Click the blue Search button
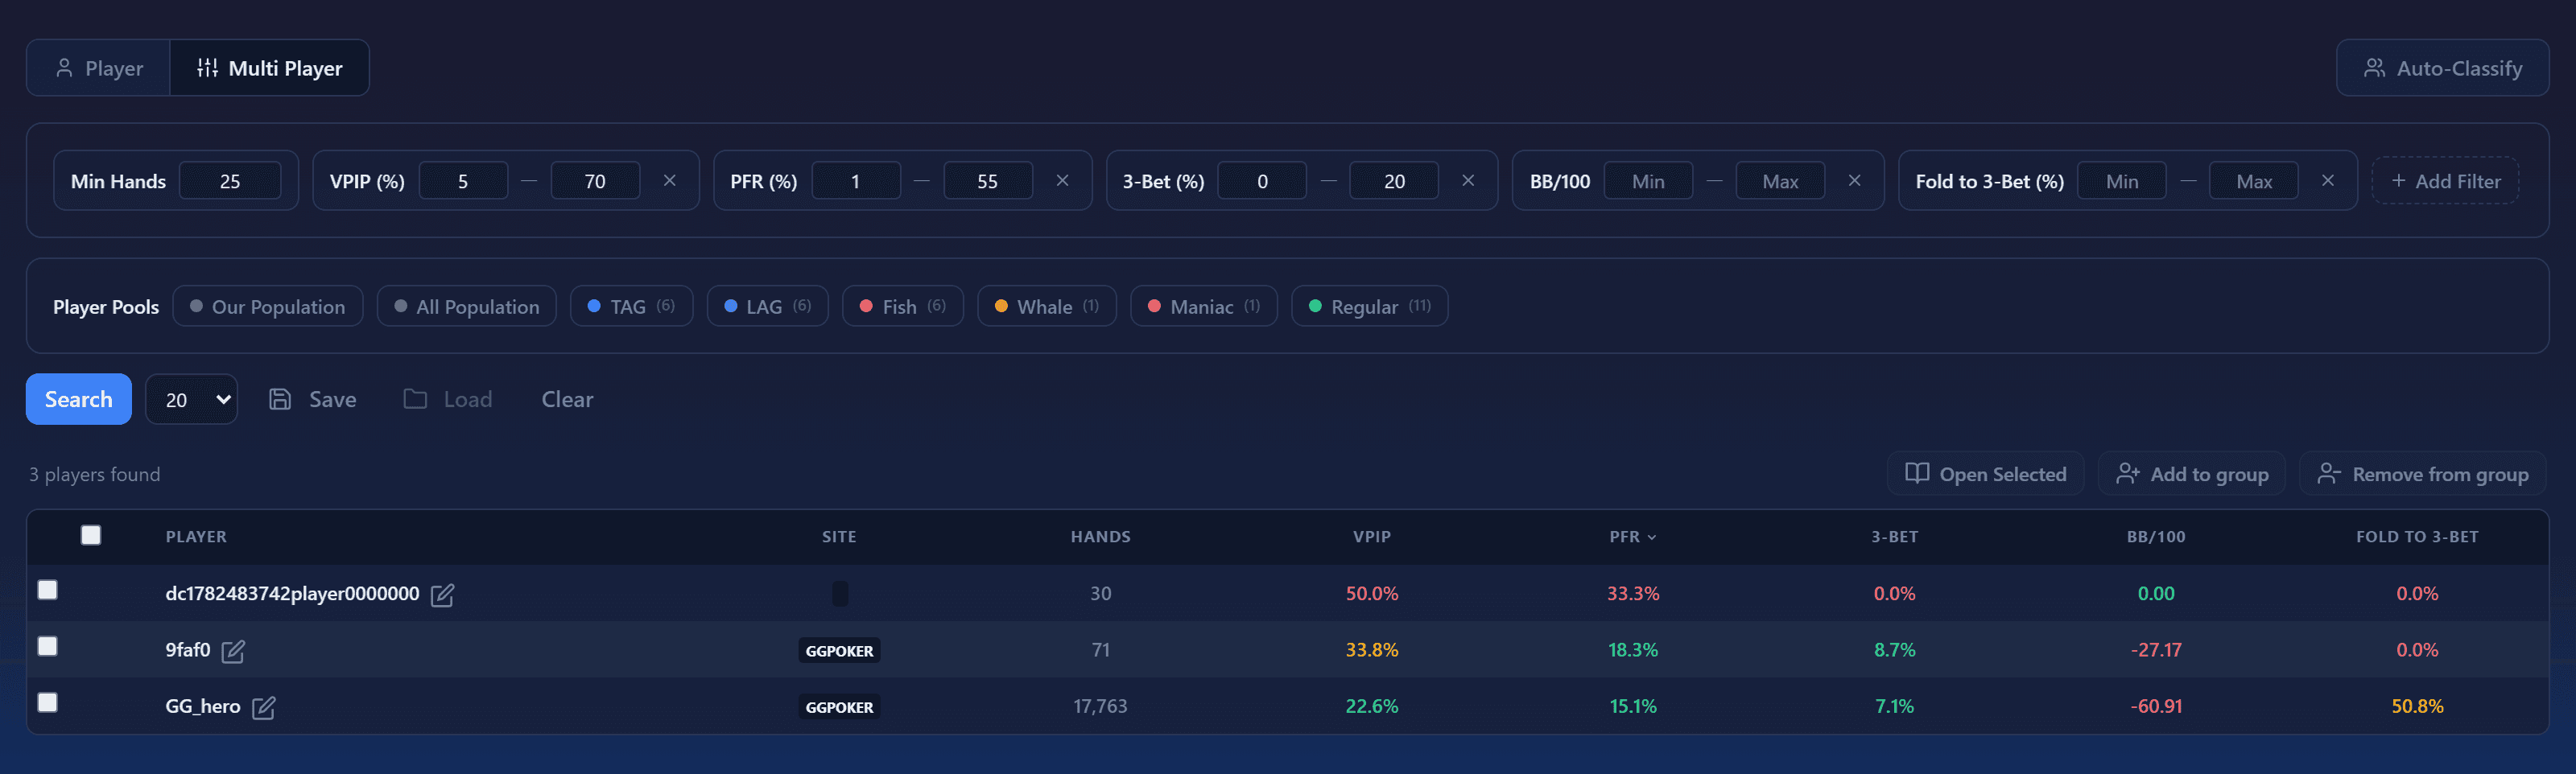Viewport: 2576px width, 774px height. (79, 399)
